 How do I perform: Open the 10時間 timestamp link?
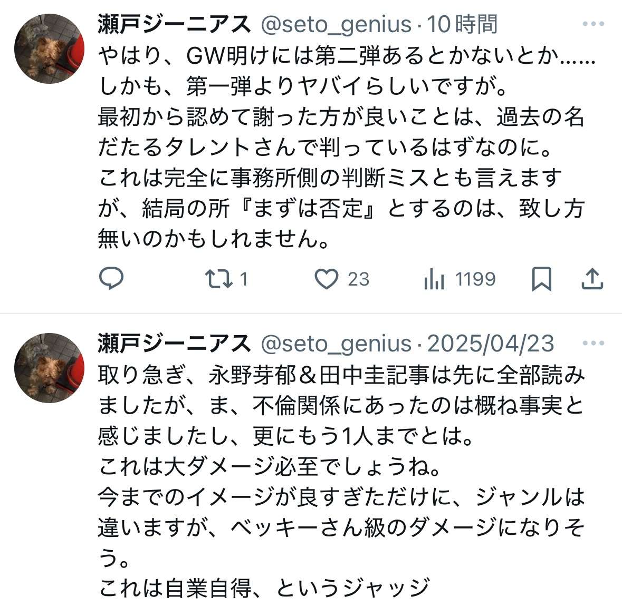coord(462,24)
